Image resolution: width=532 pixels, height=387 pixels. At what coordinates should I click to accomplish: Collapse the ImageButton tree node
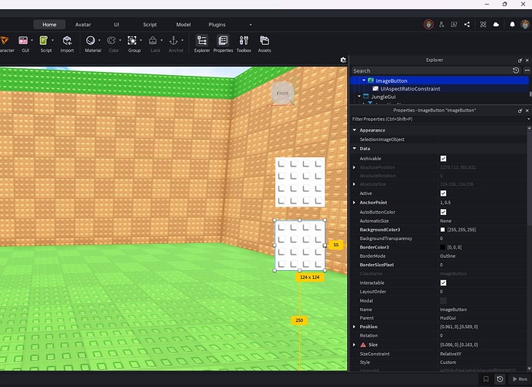(x=364, y=80)
